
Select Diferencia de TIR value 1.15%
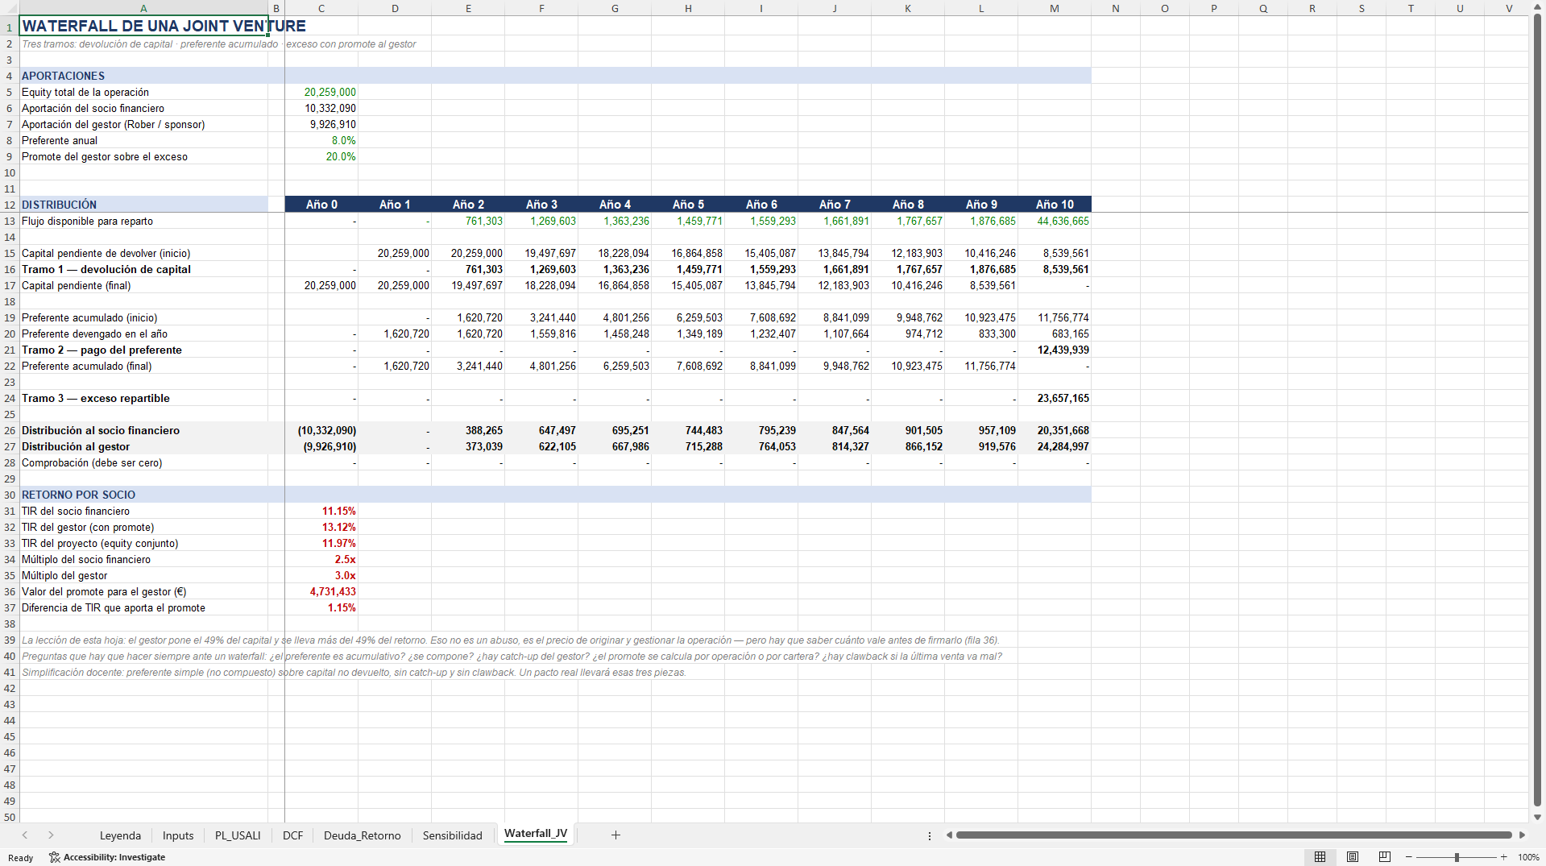click(x=321, y=607)
